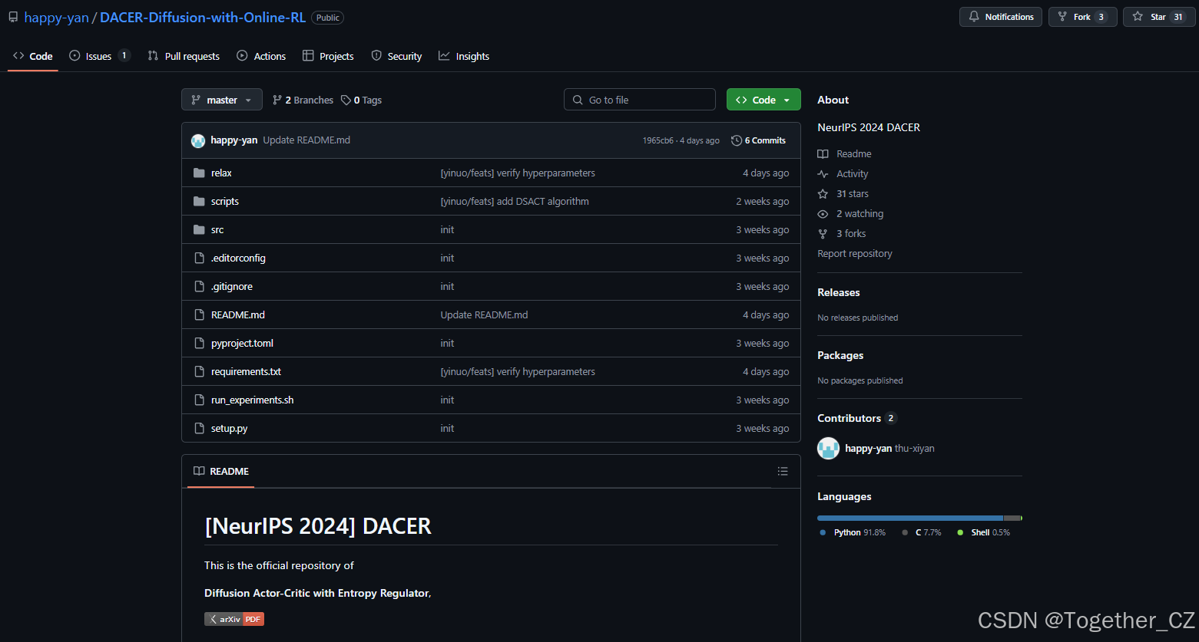Open the happy-yan contributor avatar

coord(828,448)
